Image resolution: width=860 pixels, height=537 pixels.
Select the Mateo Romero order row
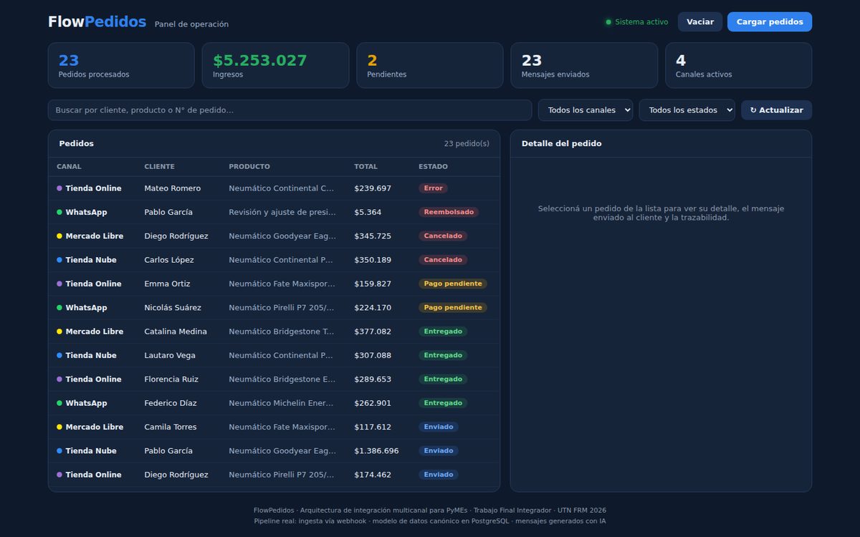[274, 188]
